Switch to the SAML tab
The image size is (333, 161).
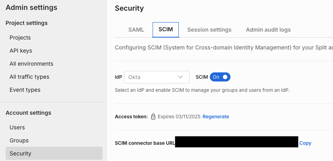(136, 30)
